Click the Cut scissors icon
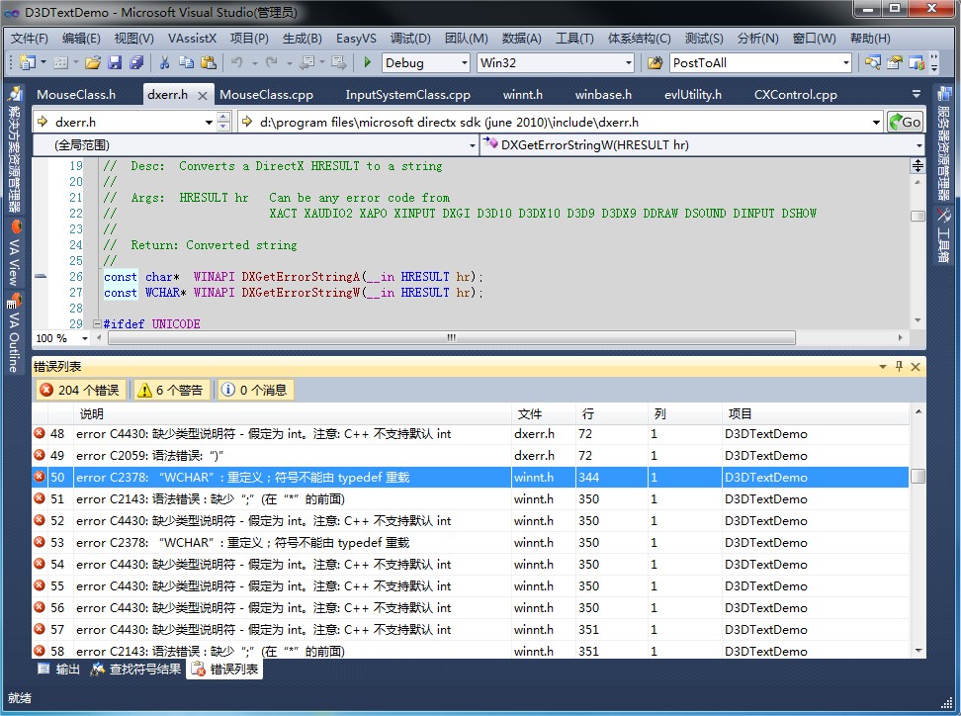The width and height of the screenshot is (961, 716). tap(164, 62)
